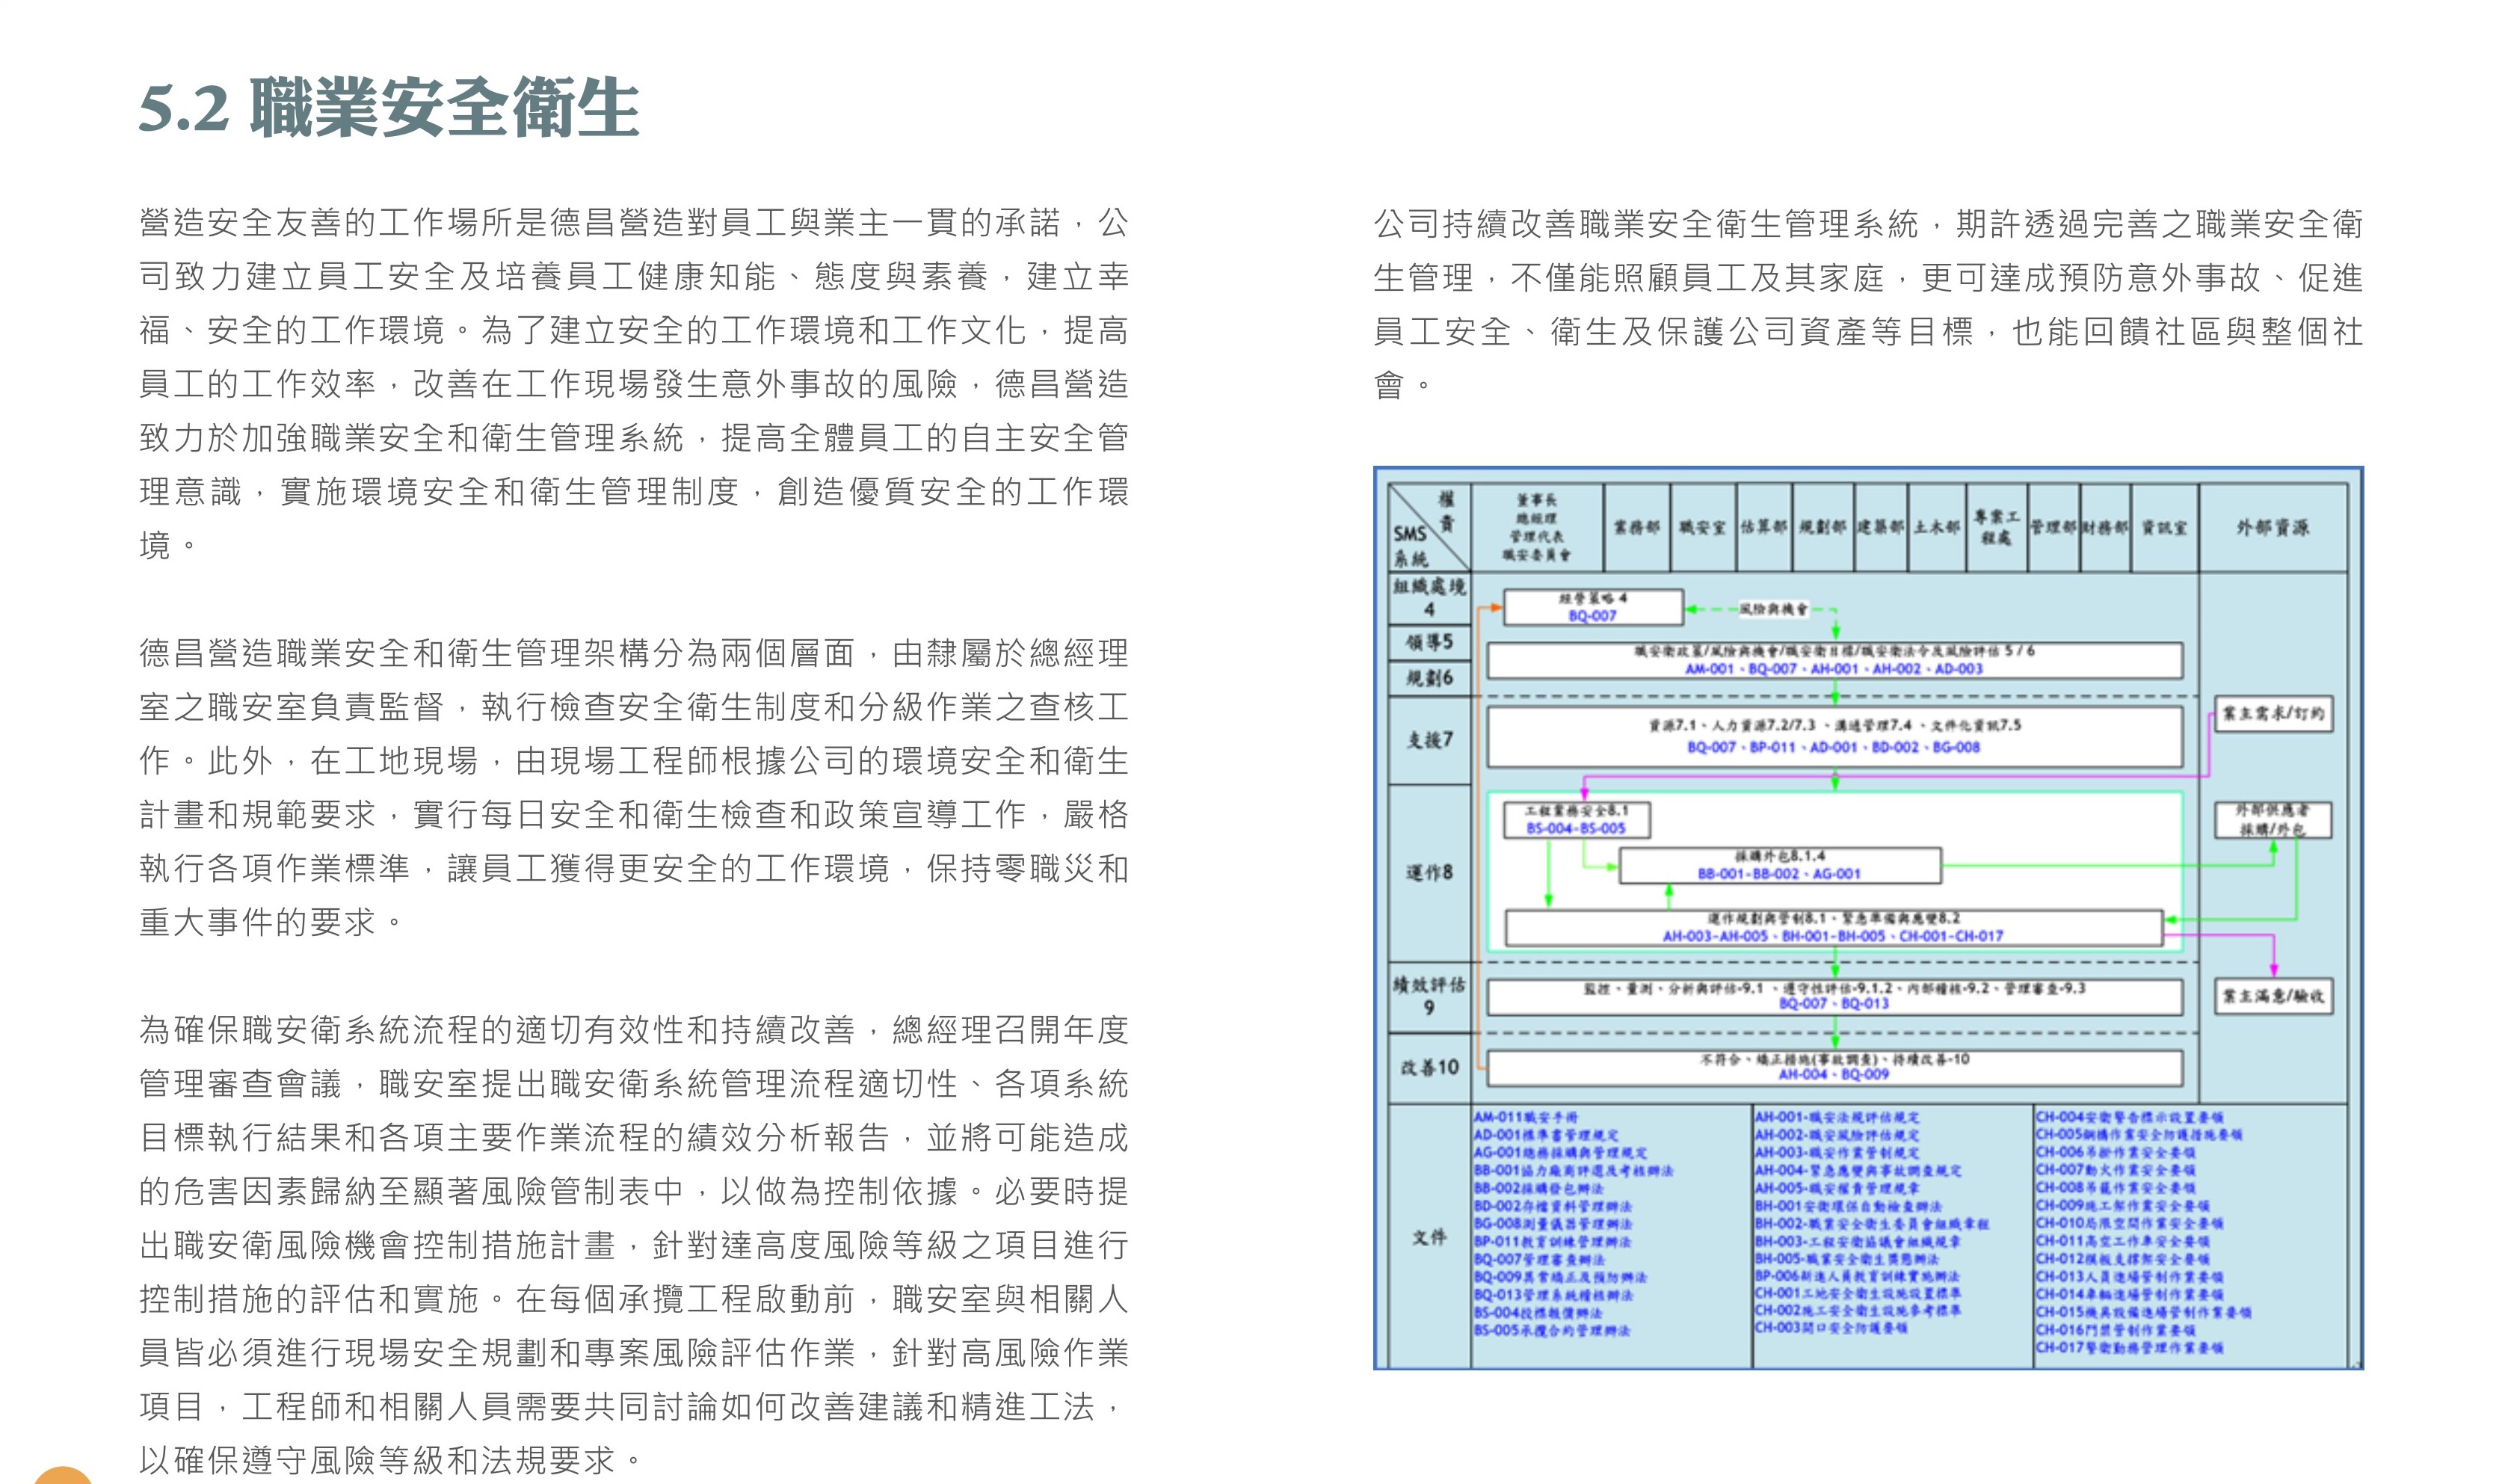Click the CH-017 document entry
Viewport: 2499px width, 1484px height.
coord(2129,1347)
